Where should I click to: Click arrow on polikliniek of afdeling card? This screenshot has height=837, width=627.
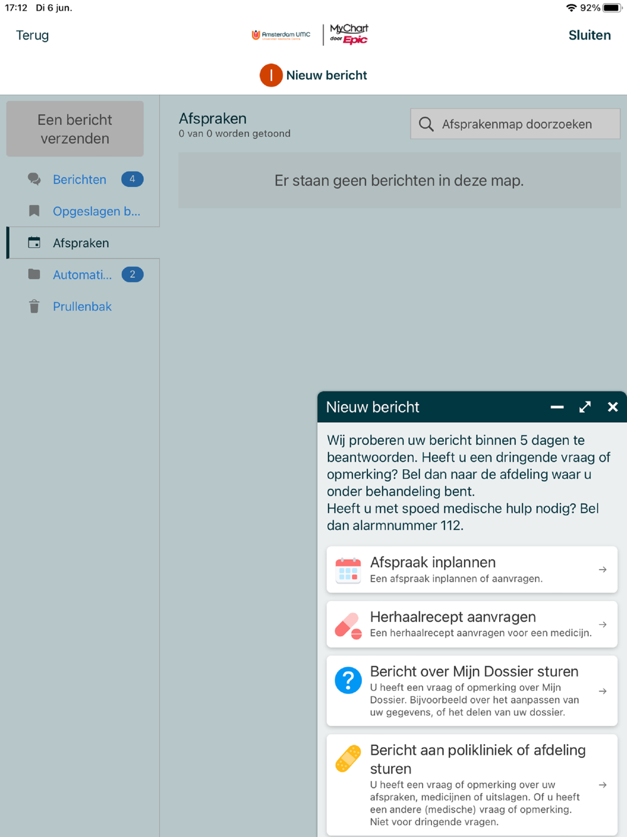[603, 785]
